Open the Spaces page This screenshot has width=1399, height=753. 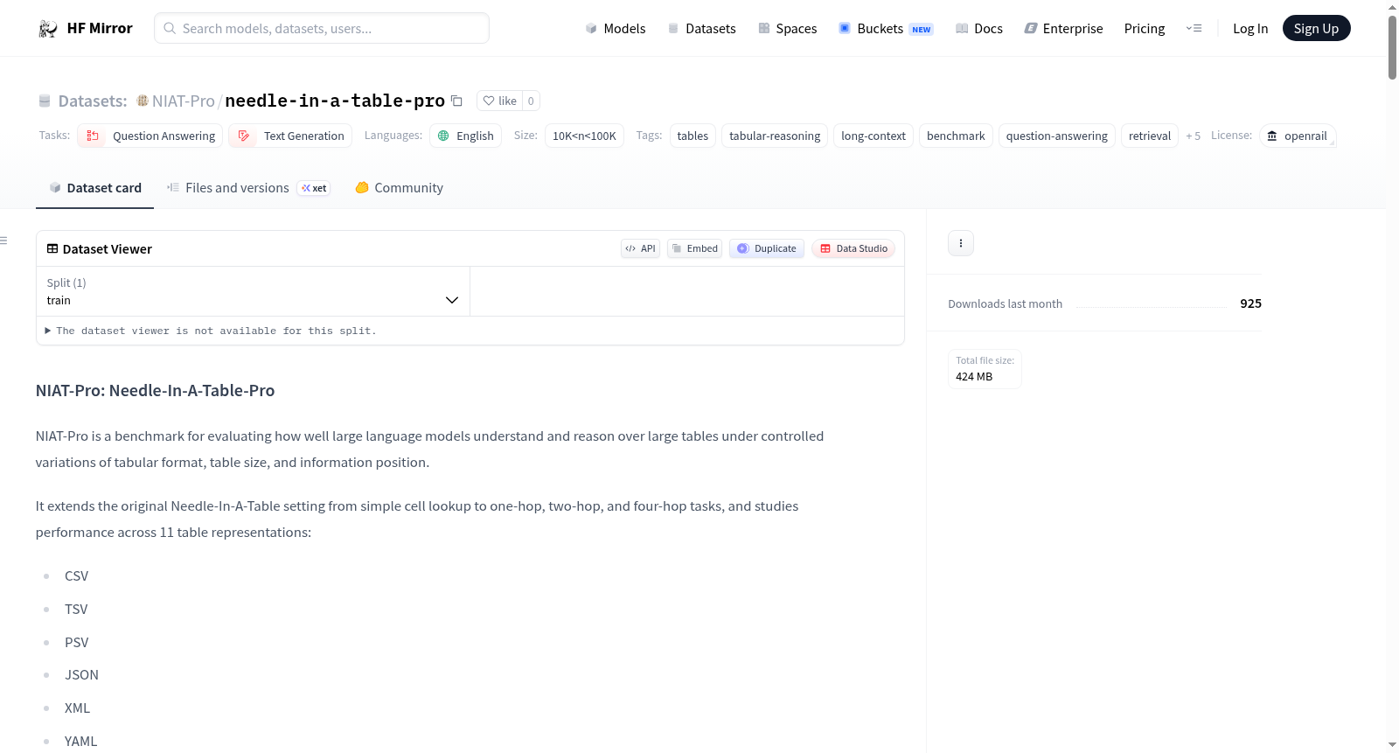tap(788, 28)
